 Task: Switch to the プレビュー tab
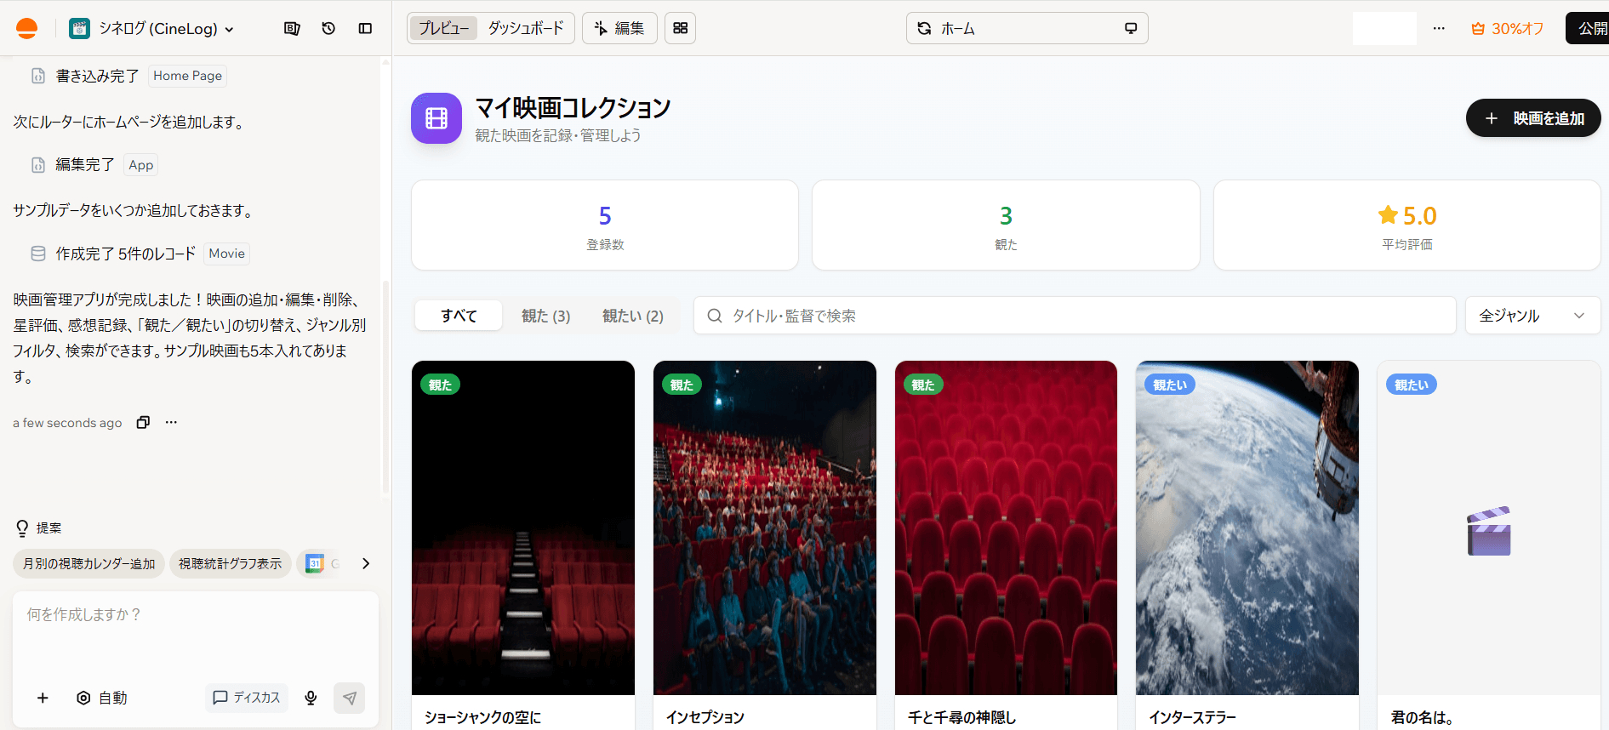(443, 28)
